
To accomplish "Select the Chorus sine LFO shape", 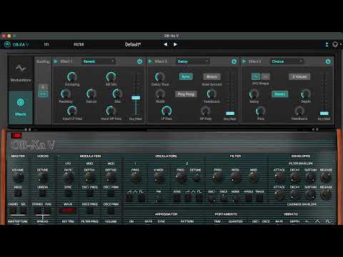I will coord(256,76).
